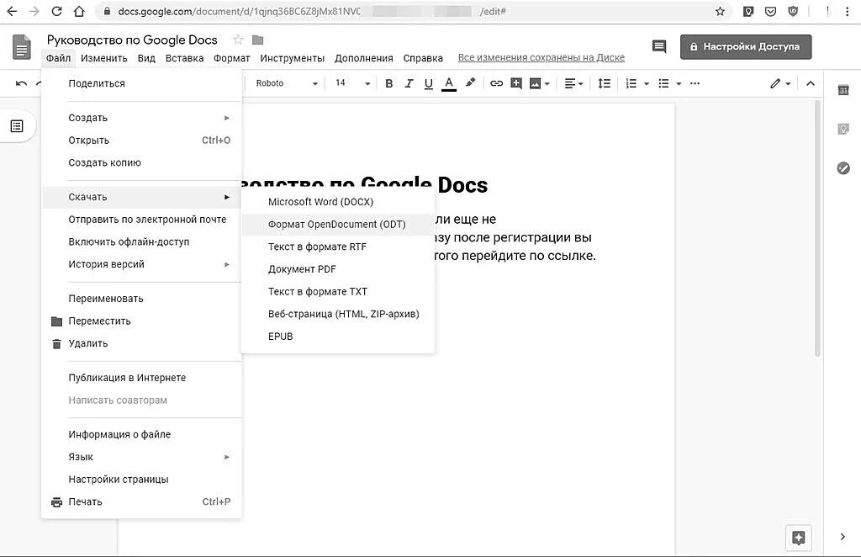Click the bulleted list icon

[x=663, y=83]
